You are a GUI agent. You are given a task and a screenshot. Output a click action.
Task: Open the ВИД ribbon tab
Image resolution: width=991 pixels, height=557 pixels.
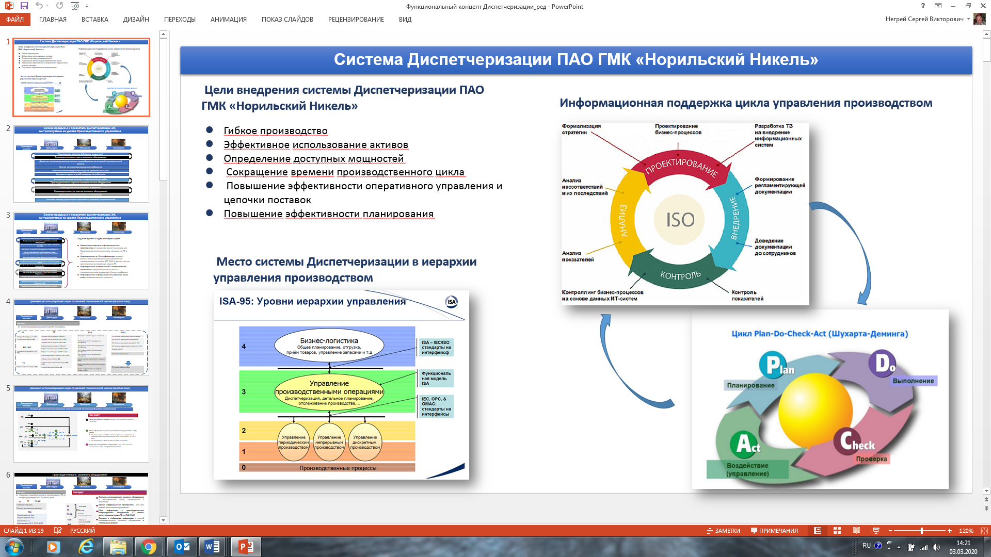point(405,19)
